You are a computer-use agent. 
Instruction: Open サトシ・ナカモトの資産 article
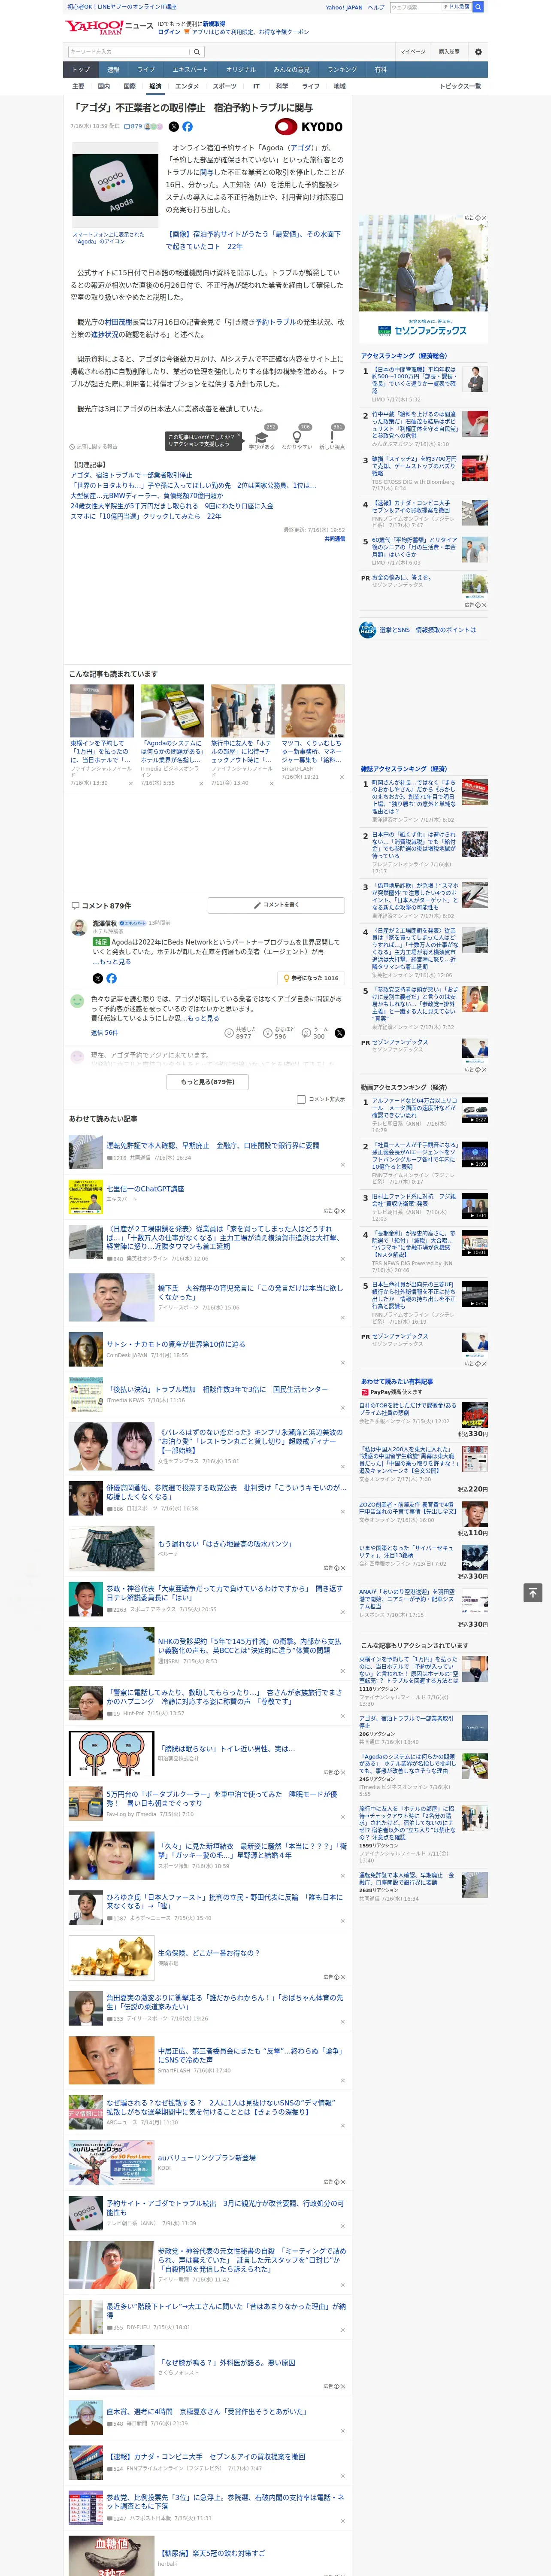coord(176,1344)
